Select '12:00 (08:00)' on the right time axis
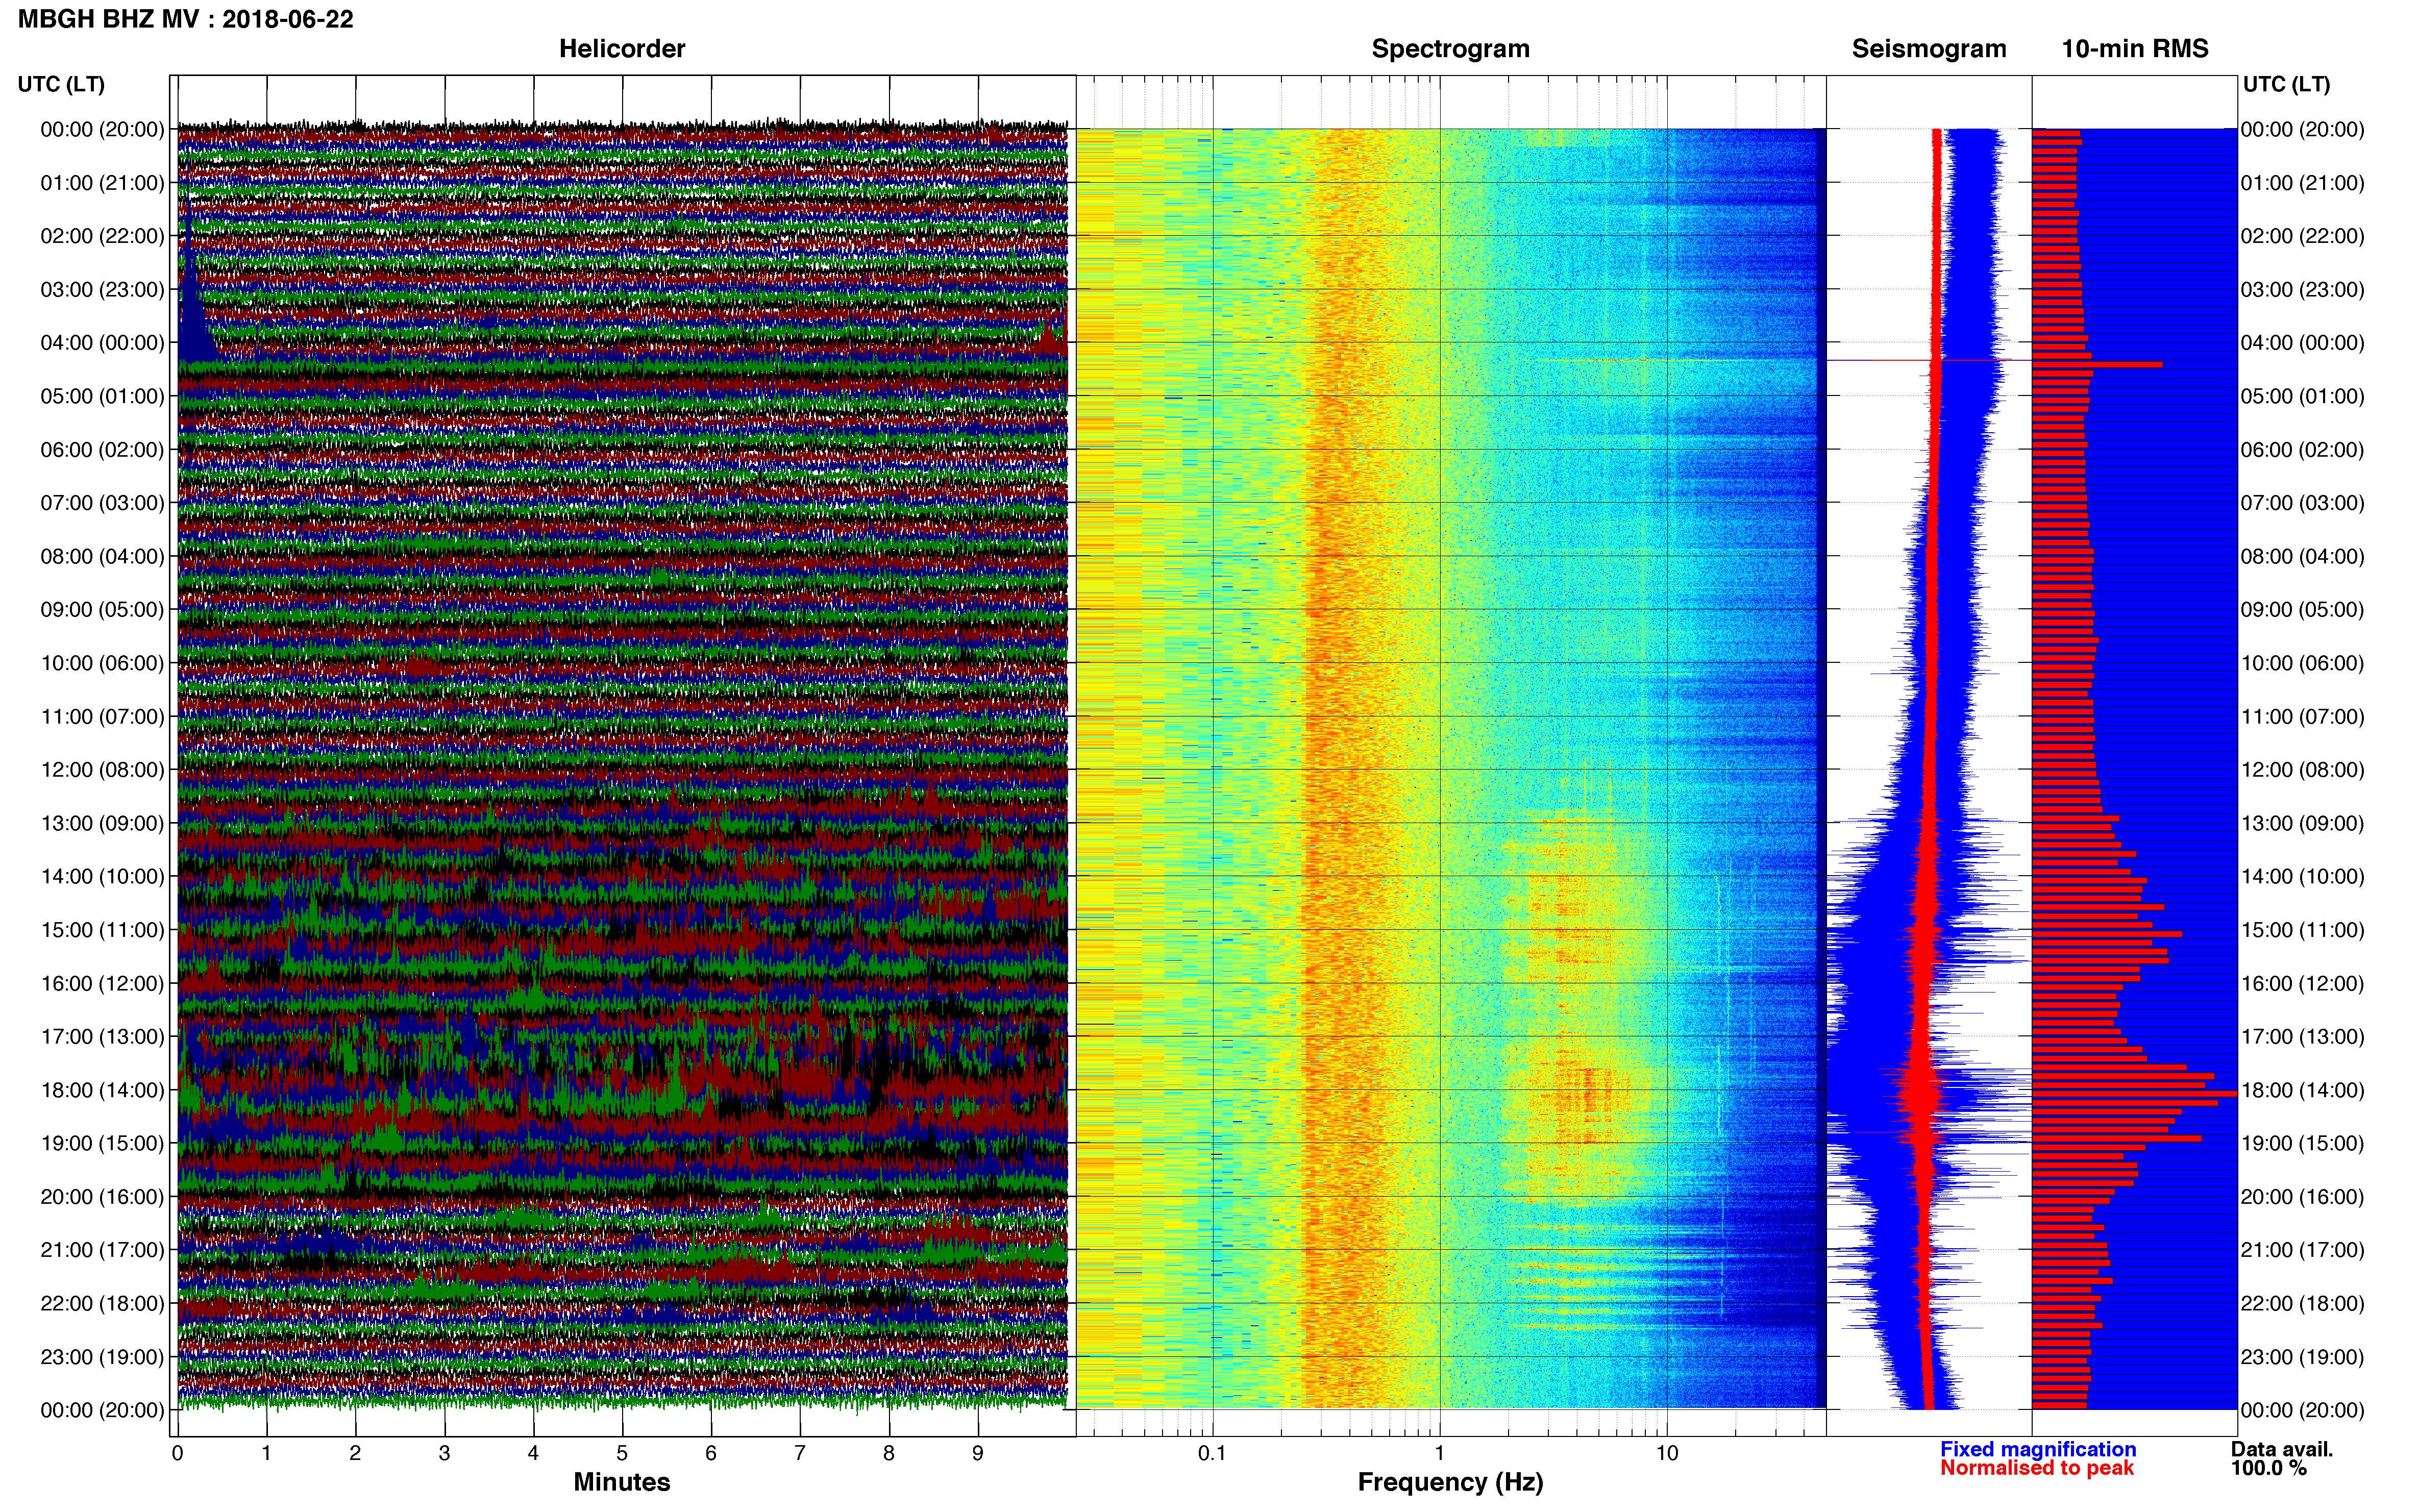The width and height of the screenshot is (2419, 1512). pyautogui.click(x=2303, y=770)
